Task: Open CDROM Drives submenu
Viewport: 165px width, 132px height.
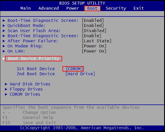Action: point(25,94)
